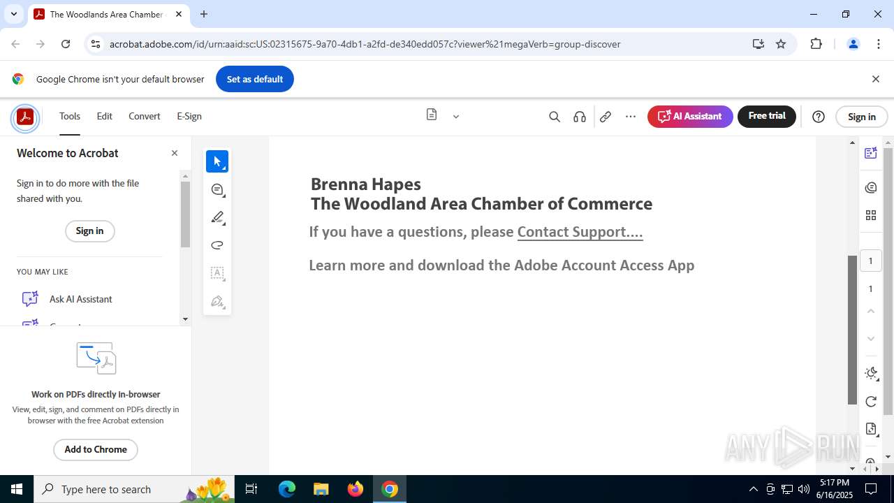Open Firefox from taskbar

click(356, 489)
